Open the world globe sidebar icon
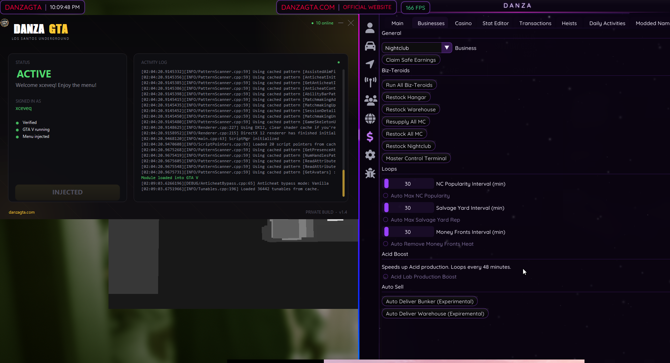670x363 pixels. [x=370, y=119]
